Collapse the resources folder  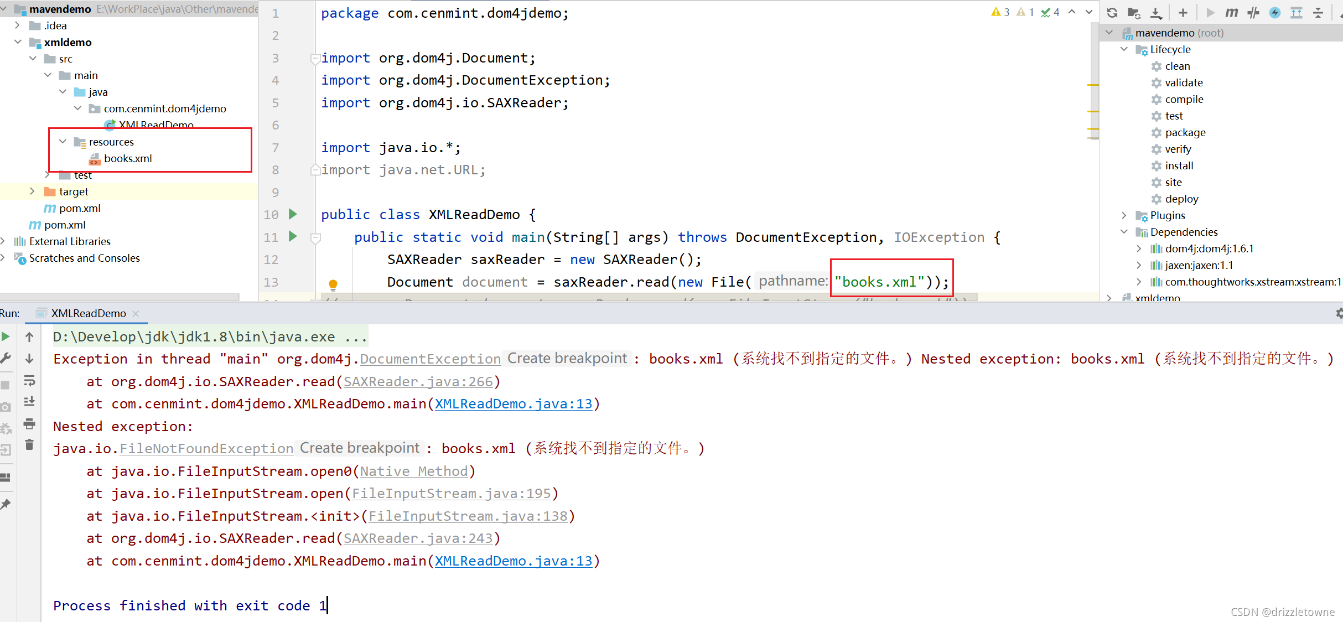point(63,142)
